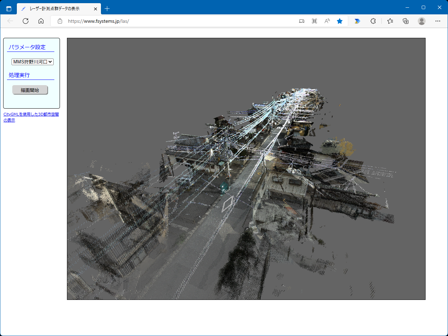Go to the browser home page
Screen dimensions: 448x336
(x=41, y=21)
